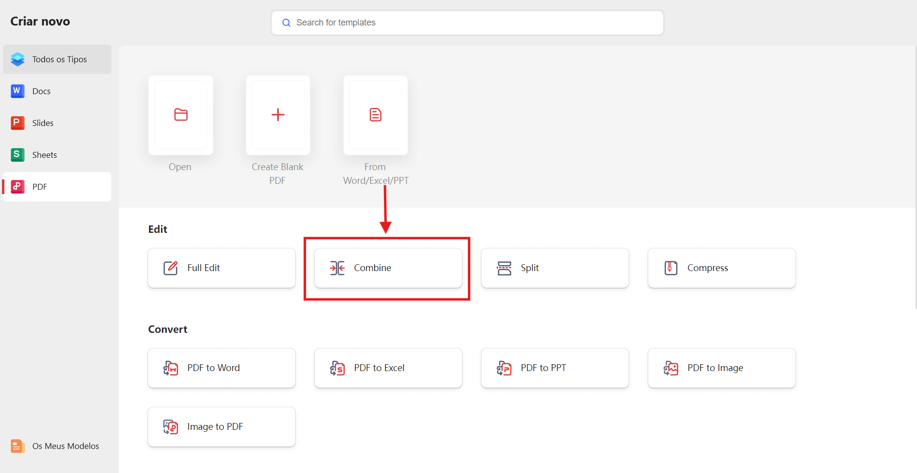Open the PDF to Excel converter
Viewport: 917px width, 473px height.
click(x=387, y=368)
